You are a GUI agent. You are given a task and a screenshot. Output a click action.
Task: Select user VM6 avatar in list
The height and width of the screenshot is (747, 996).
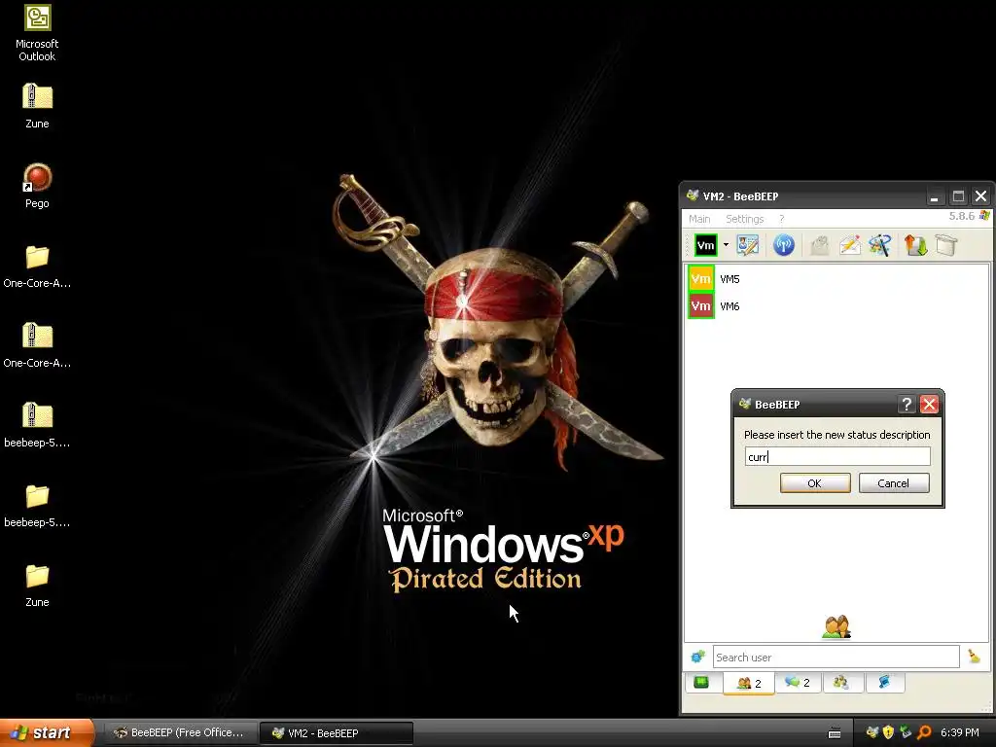(701, 306)
